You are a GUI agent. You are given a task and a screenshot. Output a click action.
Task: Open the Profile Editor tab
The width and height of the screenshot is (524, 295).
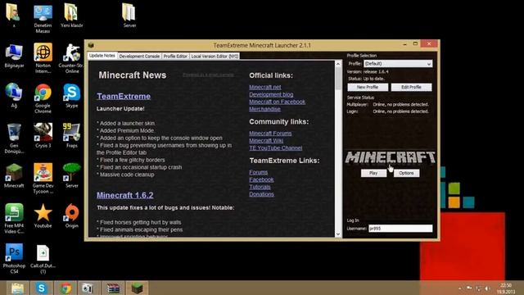(x=175, y=57)
